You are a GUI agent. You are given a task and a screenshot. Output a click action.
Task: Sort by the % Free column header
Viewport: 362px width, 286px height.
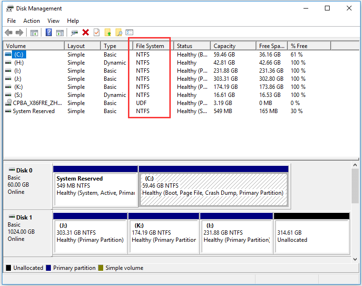309,46
